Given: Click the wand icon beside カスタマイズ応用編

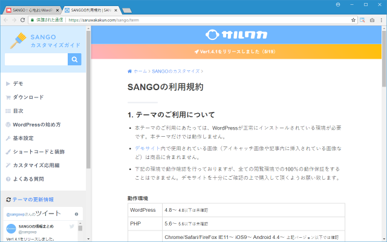Looking at the screenshot, I should (8, 165).
